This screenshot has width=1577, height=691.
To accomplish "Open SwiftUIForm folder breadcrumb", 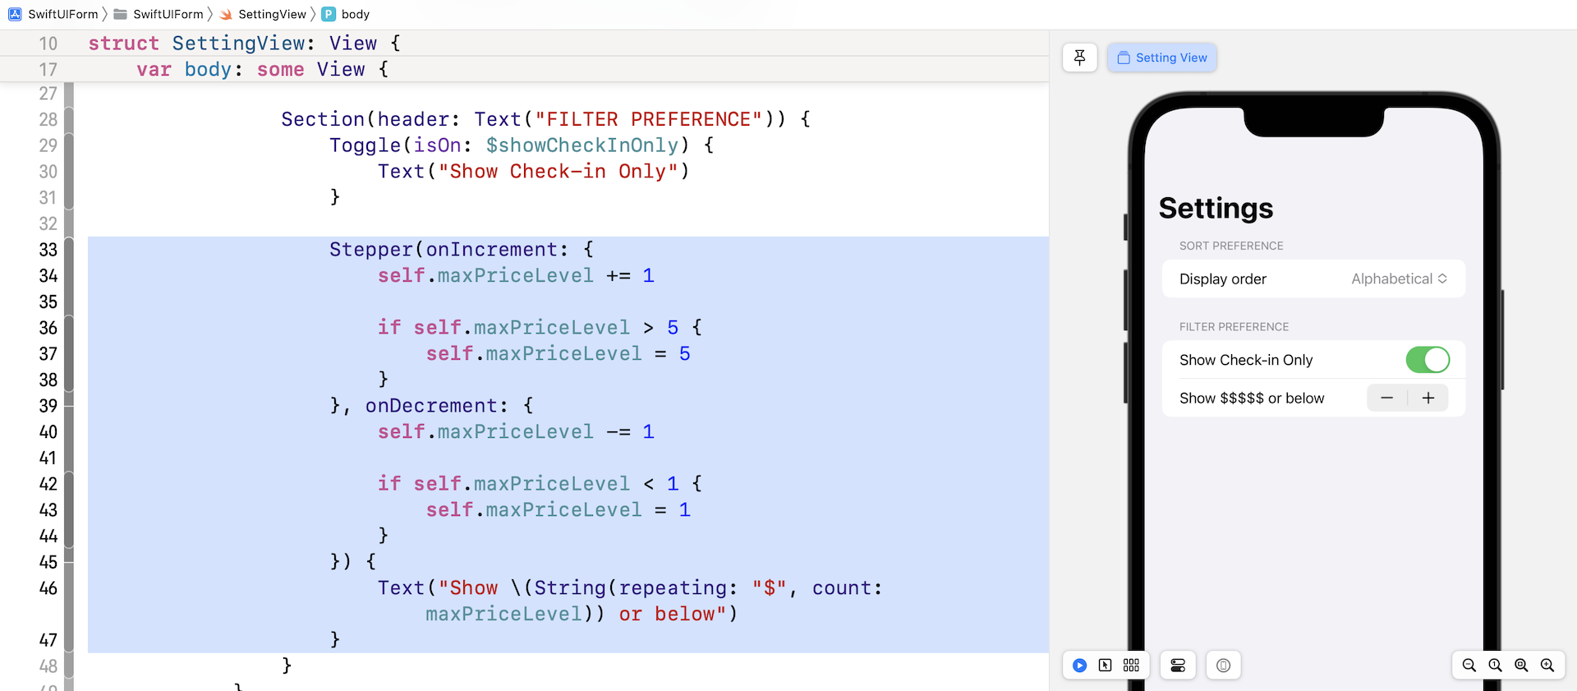I will point(168,14).
